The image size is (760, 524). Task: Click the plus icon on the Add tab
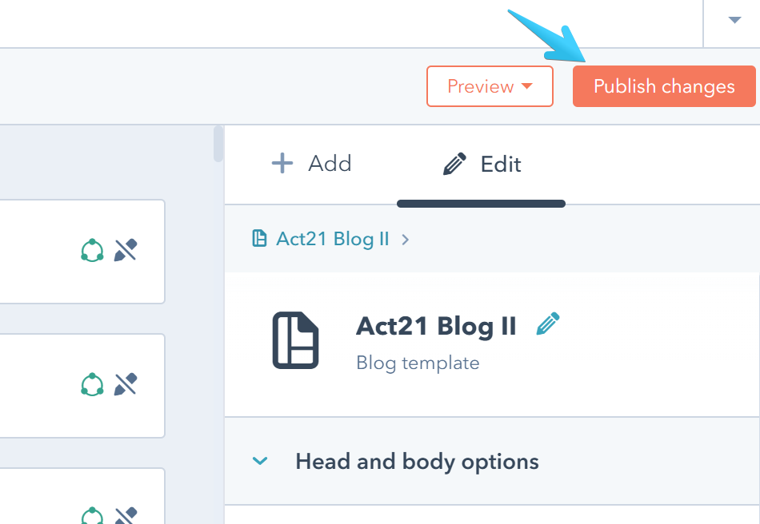coord(282,163)
